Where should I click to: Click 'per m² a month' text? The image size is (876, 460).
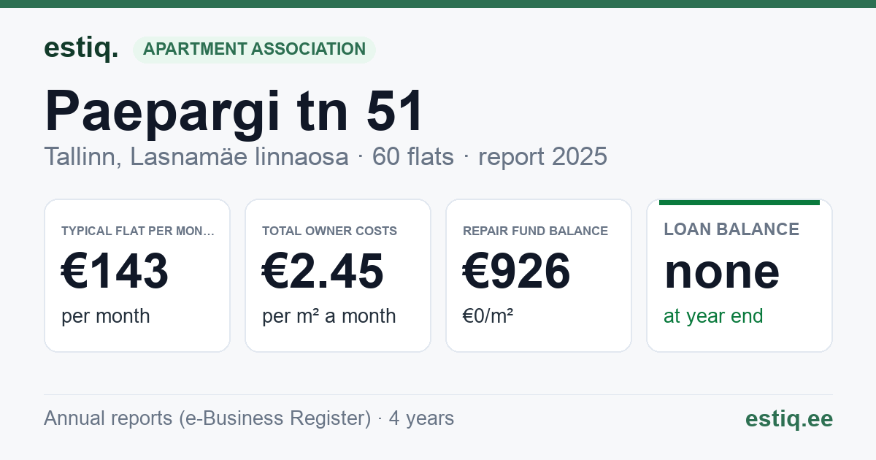[x=329, y=316]
